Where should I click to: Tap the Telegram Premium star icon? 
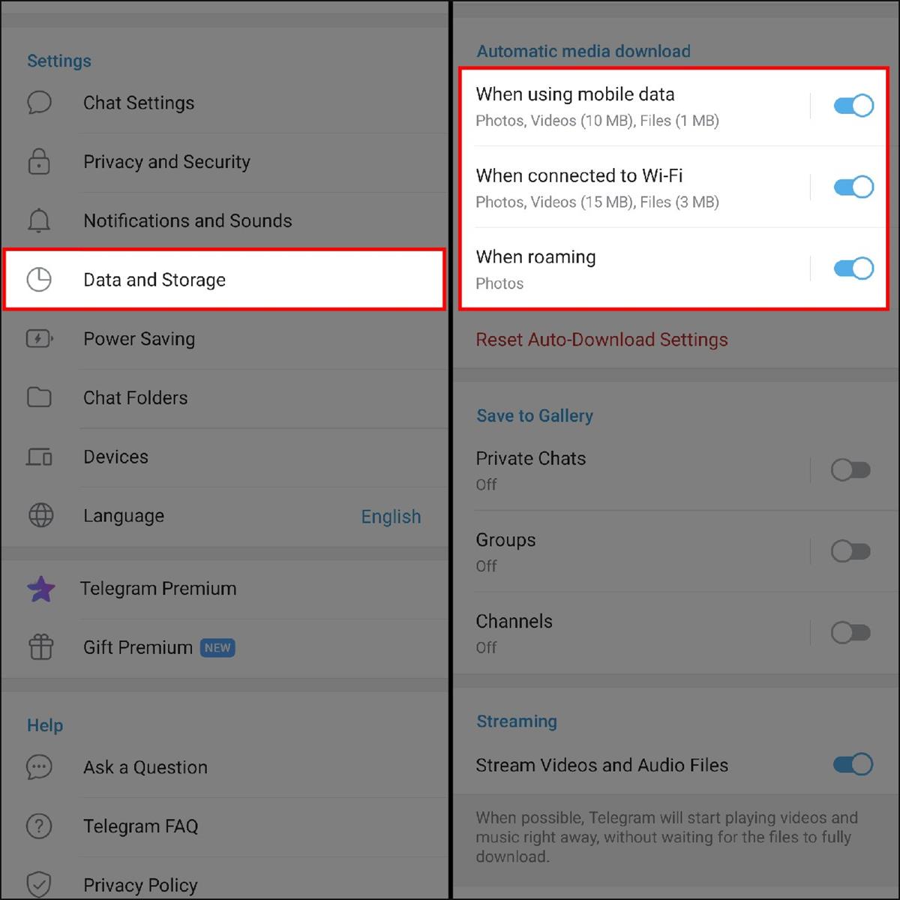click(x=40, y=589)
